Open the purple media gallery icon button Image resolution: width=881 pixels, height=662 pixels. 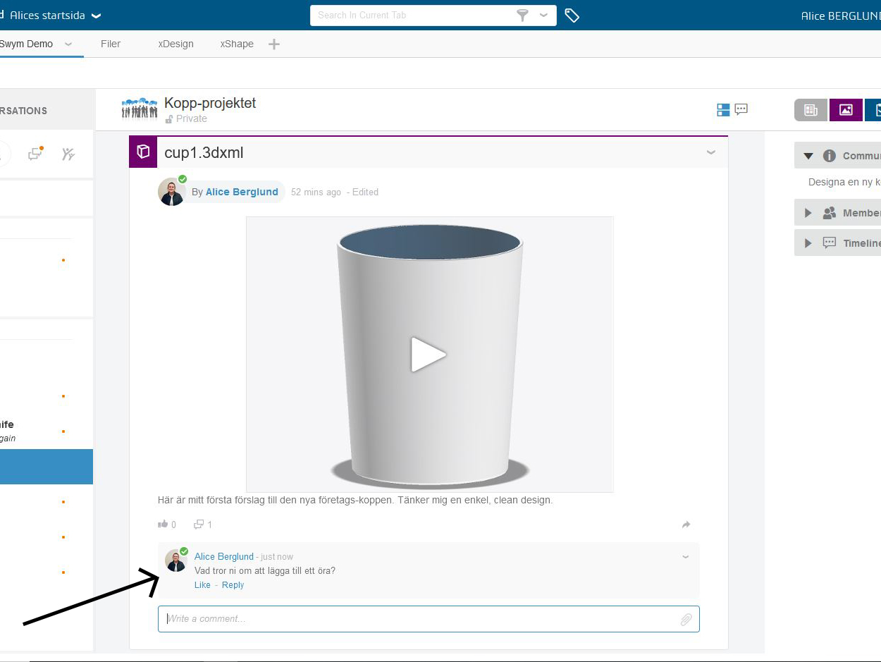point(846,110)
